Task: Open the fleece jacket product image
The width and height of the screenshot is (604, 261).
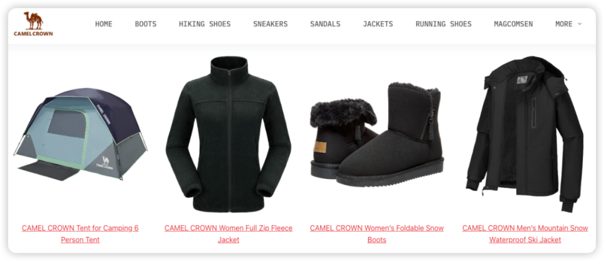Action: [x=228, y=134]
